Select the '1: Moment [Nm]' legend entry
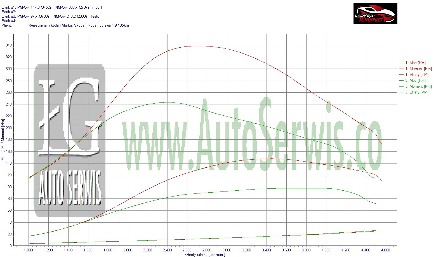The width and height of the screenshot is (443, 257). (x=418, y=69)
